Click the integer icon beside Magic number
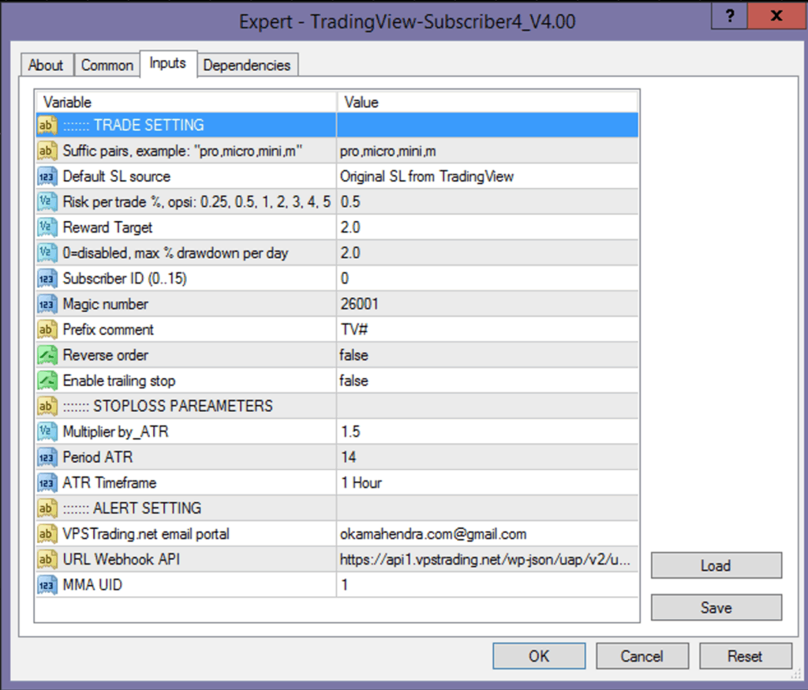808x690 pixels. [47, 304]
